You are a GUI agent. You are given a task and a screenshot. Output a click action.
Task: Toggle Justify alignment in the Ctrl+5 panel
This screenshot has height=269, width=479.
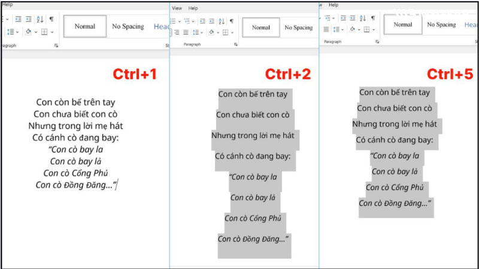(326, 29)
